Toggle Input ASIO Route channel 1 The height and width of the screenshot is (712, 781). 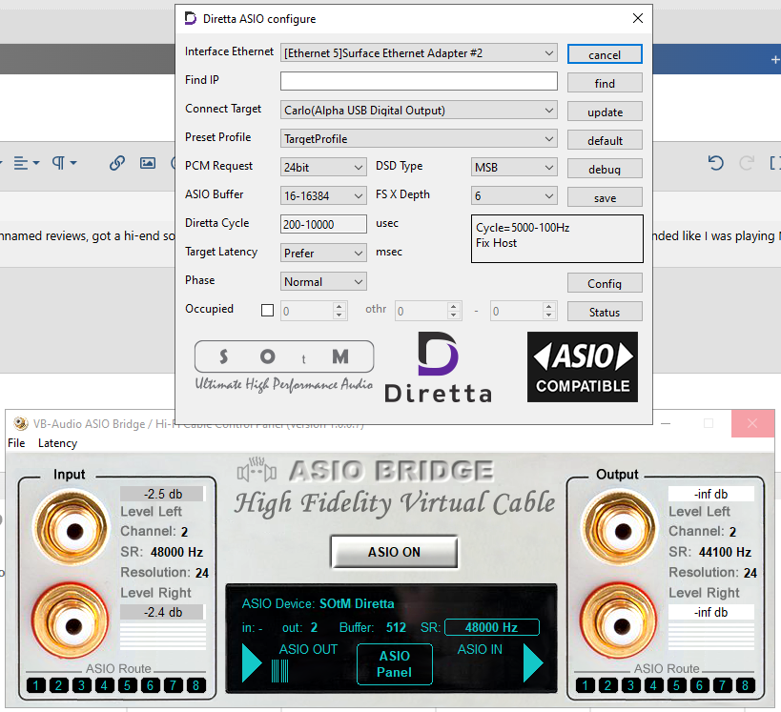click(x=36, y=685)
